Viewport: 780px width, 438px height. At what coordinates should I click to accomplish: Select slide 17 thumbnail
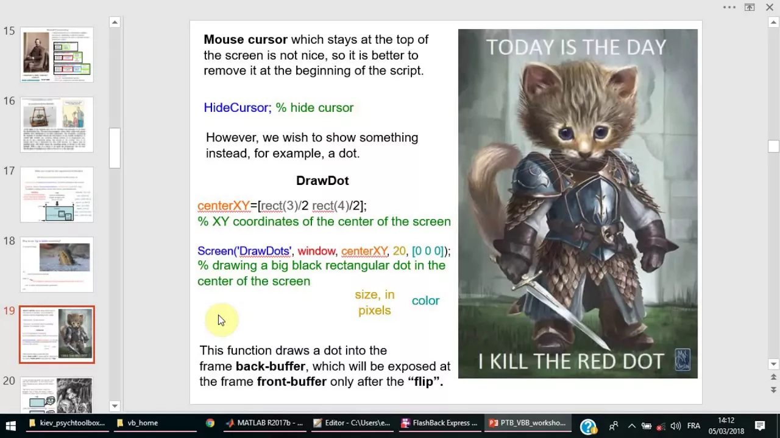pos(57,194)
